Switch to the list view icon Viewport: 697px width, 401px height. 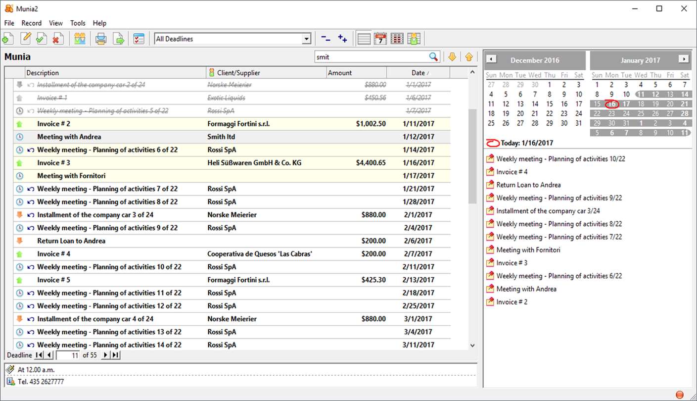click(364, 39)
